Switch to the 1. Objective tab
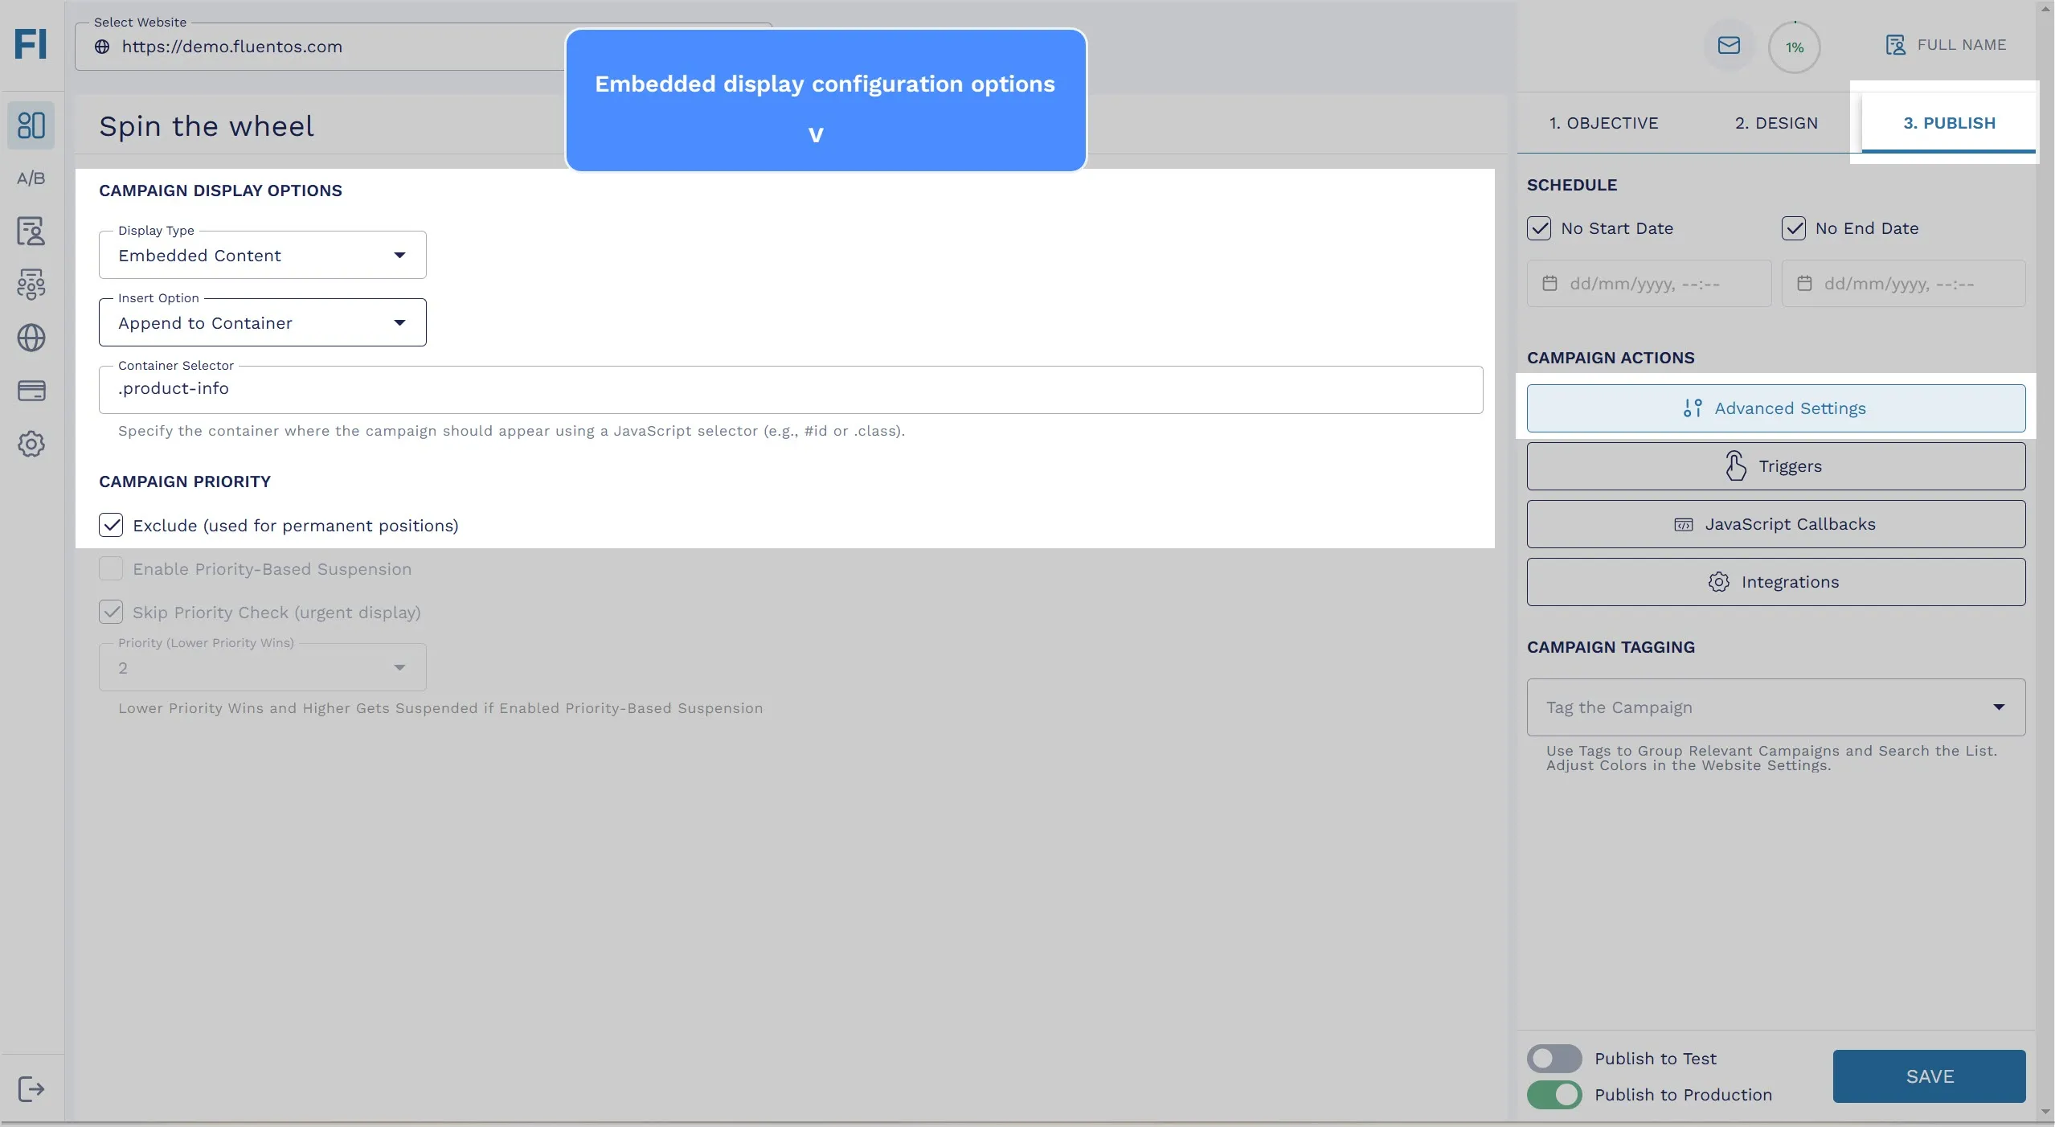The image size is (2055, 1127). point(1604,122)
